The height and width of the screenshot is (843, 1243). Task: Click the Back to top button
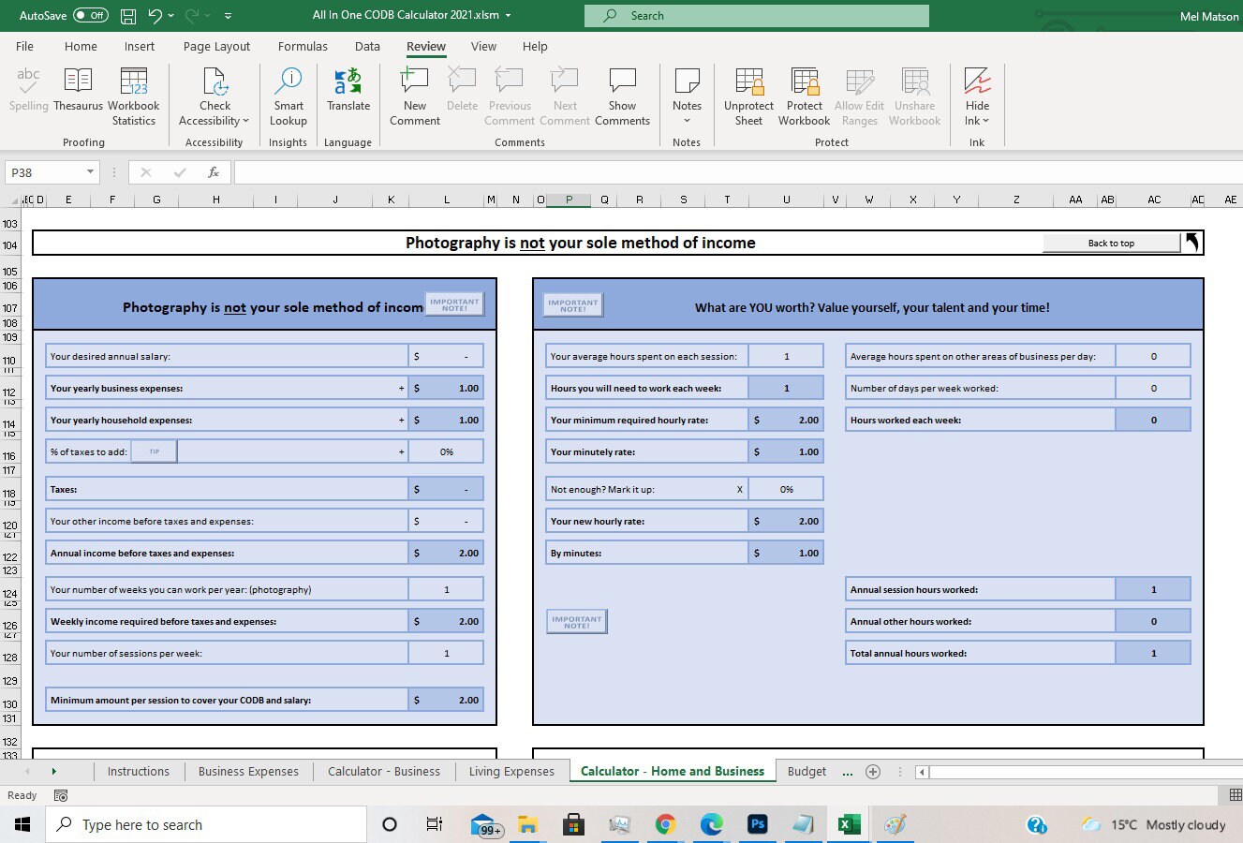(1111, 243)
